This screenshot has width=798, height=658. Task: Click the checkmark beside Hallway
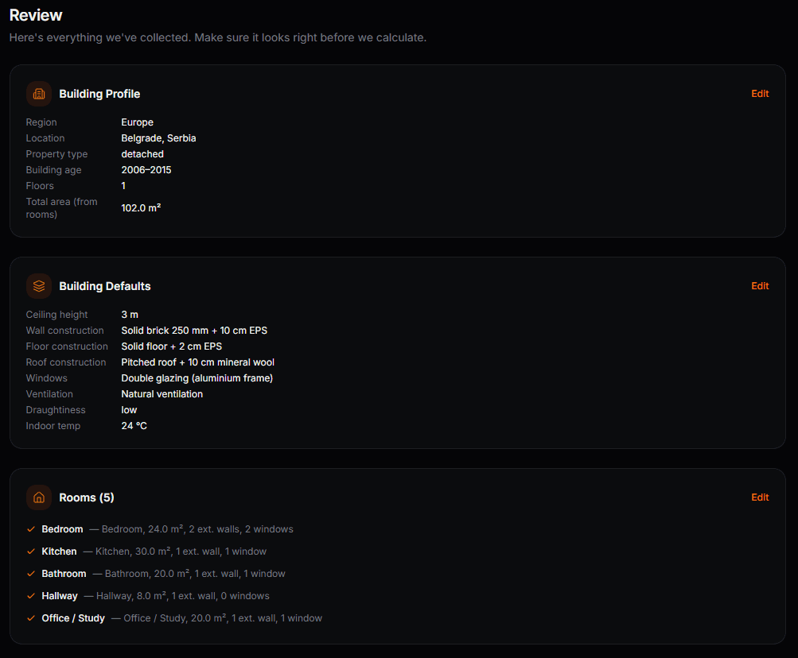pyautogui.click(x=31, y=596)
